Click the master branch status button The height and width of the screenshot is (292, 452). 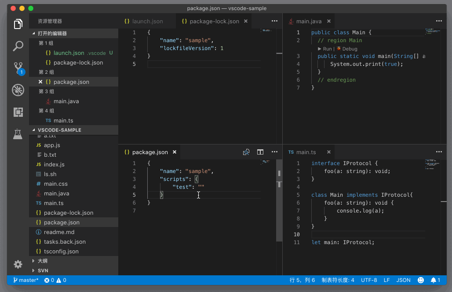[26, 280]
